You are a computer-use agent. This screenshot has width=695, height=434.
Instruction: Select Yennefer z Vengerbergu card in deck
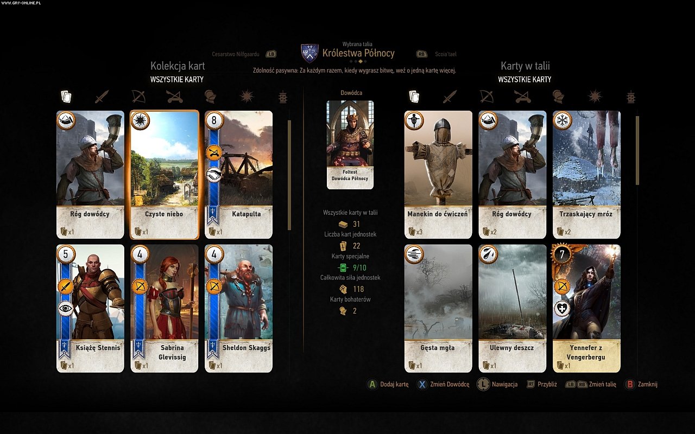click(586, 308)
